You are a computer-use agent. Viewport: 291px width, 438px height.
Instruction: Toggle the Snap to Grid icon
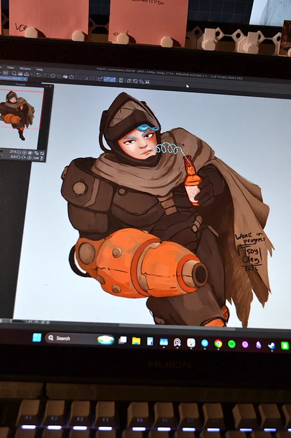point(113,80)
